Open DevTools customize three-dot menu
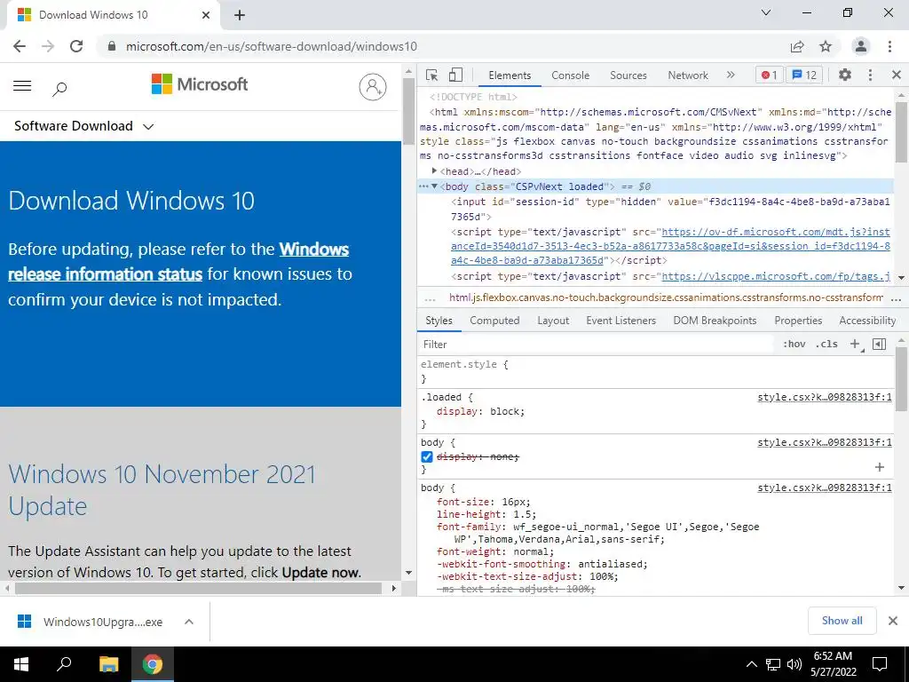This screenshot has height=682, width=909. coord(870,75)
